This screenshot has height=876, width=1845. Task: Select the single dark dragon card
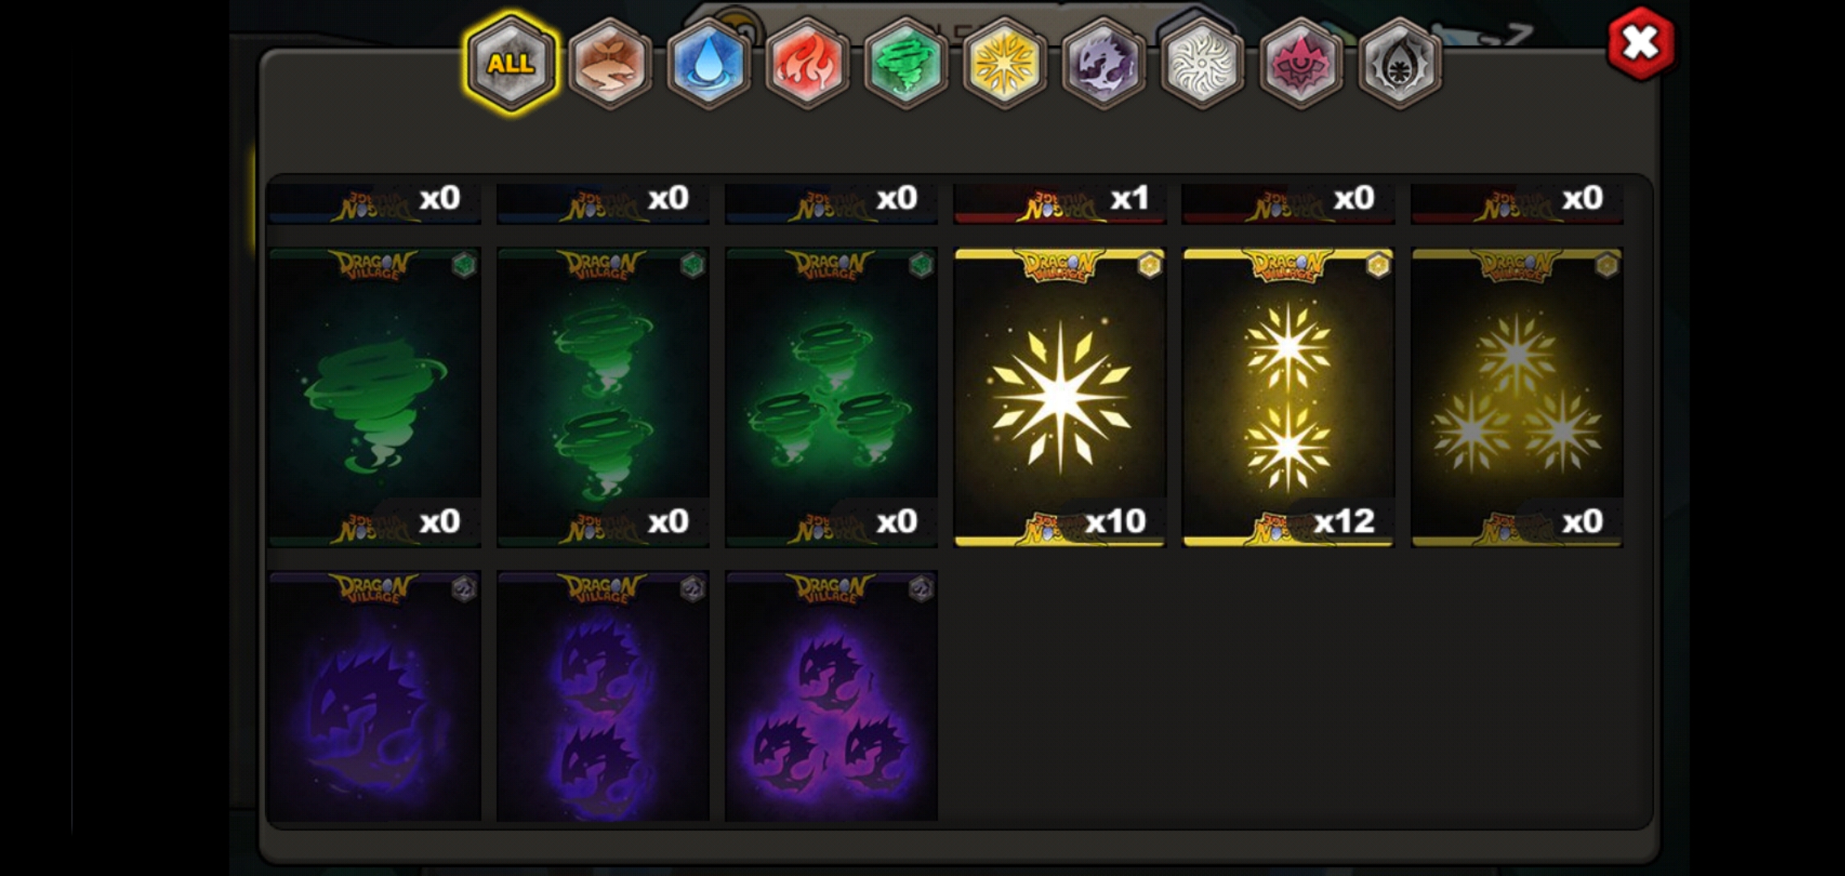point(375,696)
